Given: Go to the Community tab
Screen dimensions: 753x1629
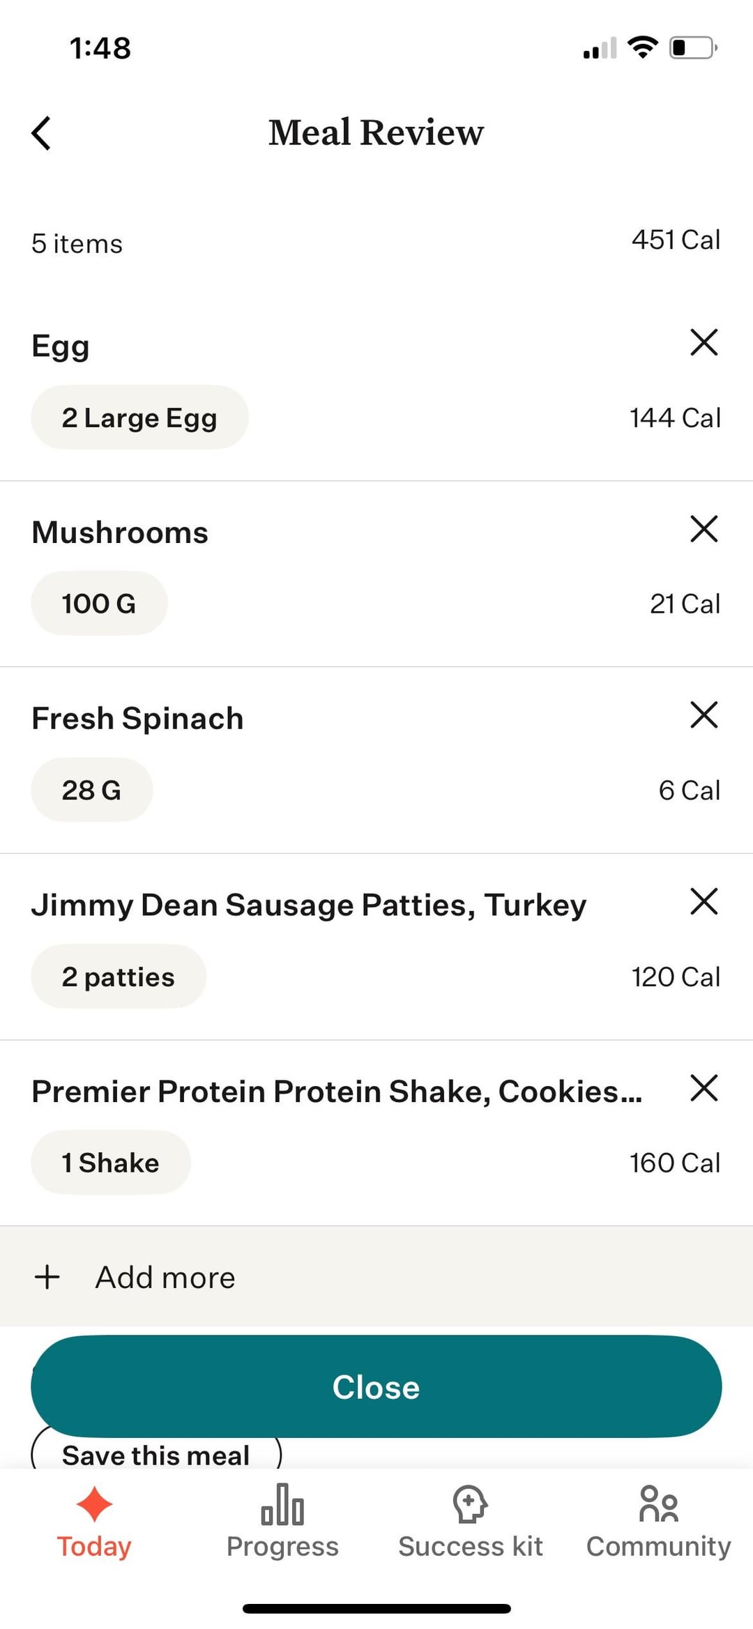Looking at the screenshot, I should point(659,1522).
